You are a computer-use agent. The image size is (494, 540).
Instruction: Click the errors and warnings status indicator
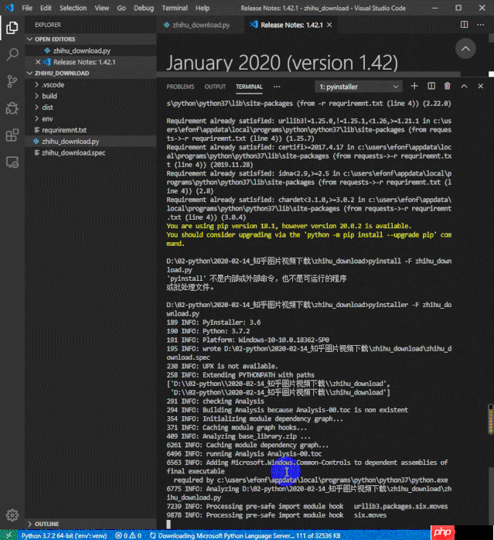(x=128, y=535)
